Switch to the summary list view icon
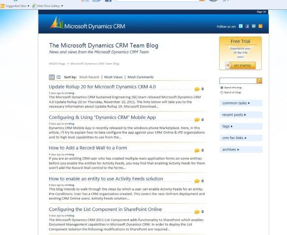 coord(52,77)
